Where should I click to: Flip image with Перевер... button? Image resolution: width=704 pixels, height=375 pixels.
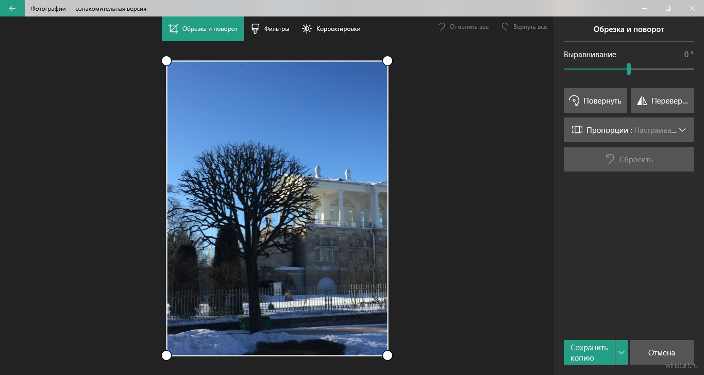pyautogui.click(x=662, y=100)
